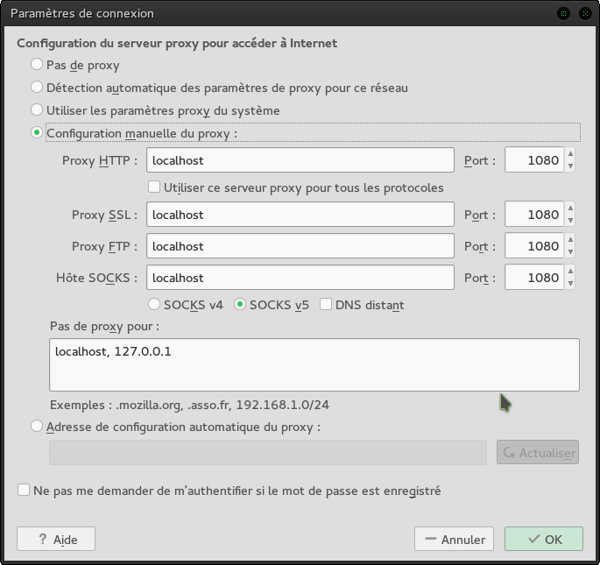Toggle the 'DNS distant' checkbox
This screenshot has width=600, height=565.
tap(326, 305)
